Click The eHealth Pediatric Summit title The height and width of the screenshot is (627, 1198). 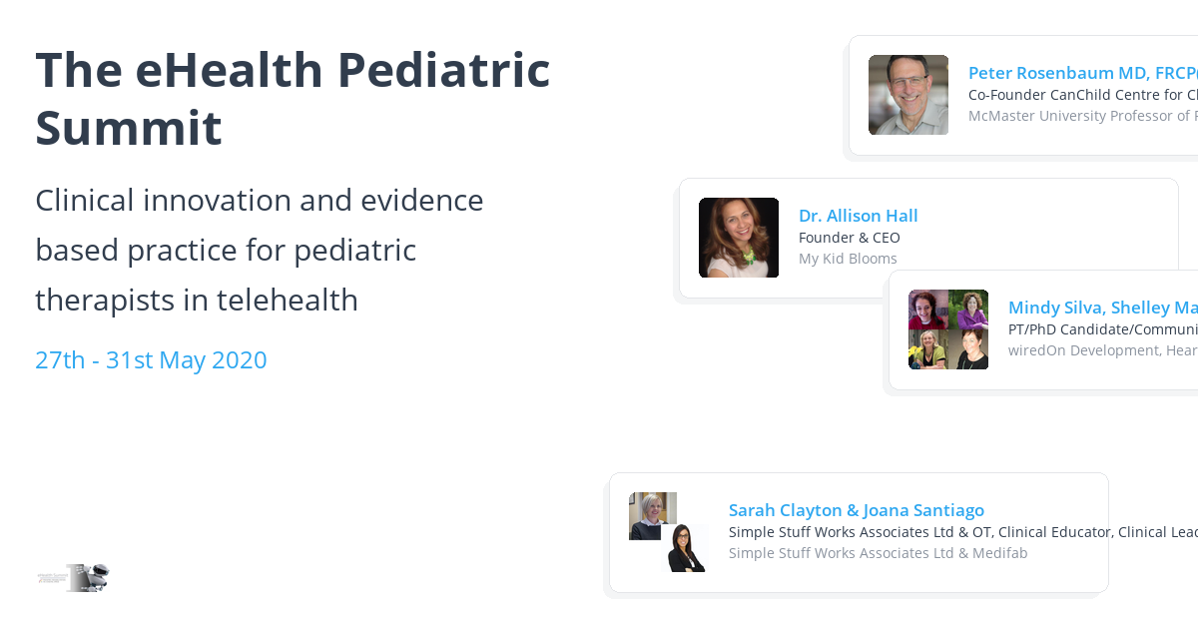tap(294, 99)
